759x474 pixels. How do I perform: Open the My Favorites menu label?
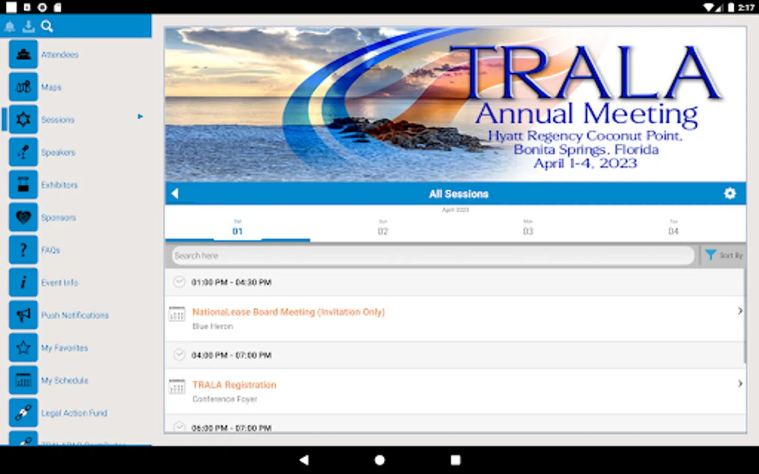(64, 348)
